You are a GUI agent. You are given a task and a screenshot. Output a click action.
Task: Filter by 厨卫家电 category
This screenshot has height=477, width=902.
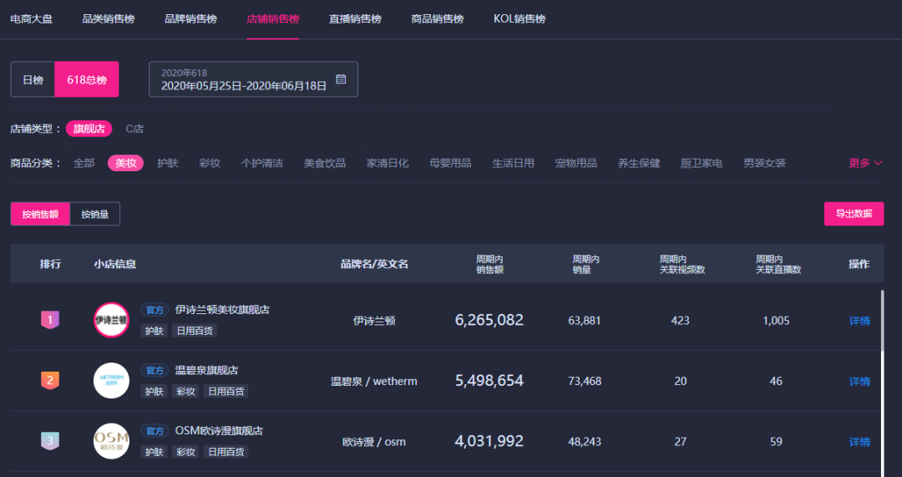click(x=702, y=164)
